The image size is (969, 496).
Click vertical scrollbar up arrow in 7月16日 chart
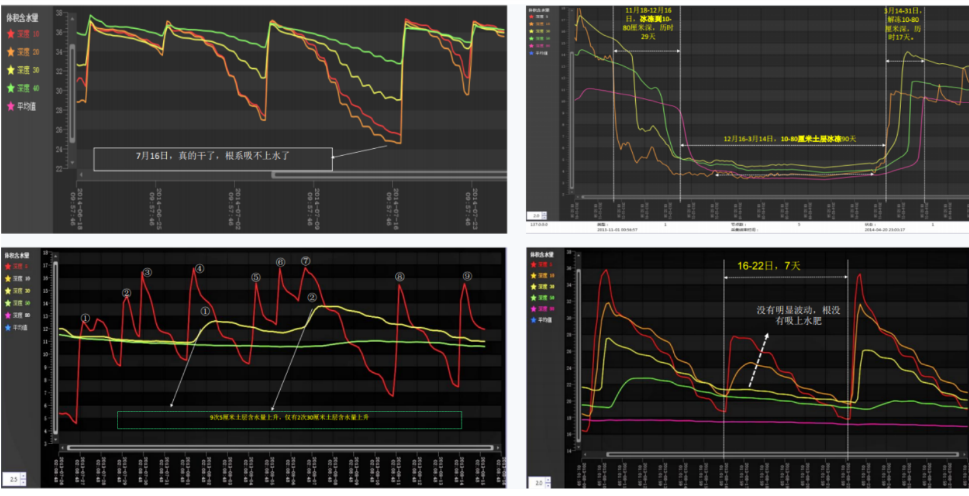pyautogui.click(x=72, y=19)
